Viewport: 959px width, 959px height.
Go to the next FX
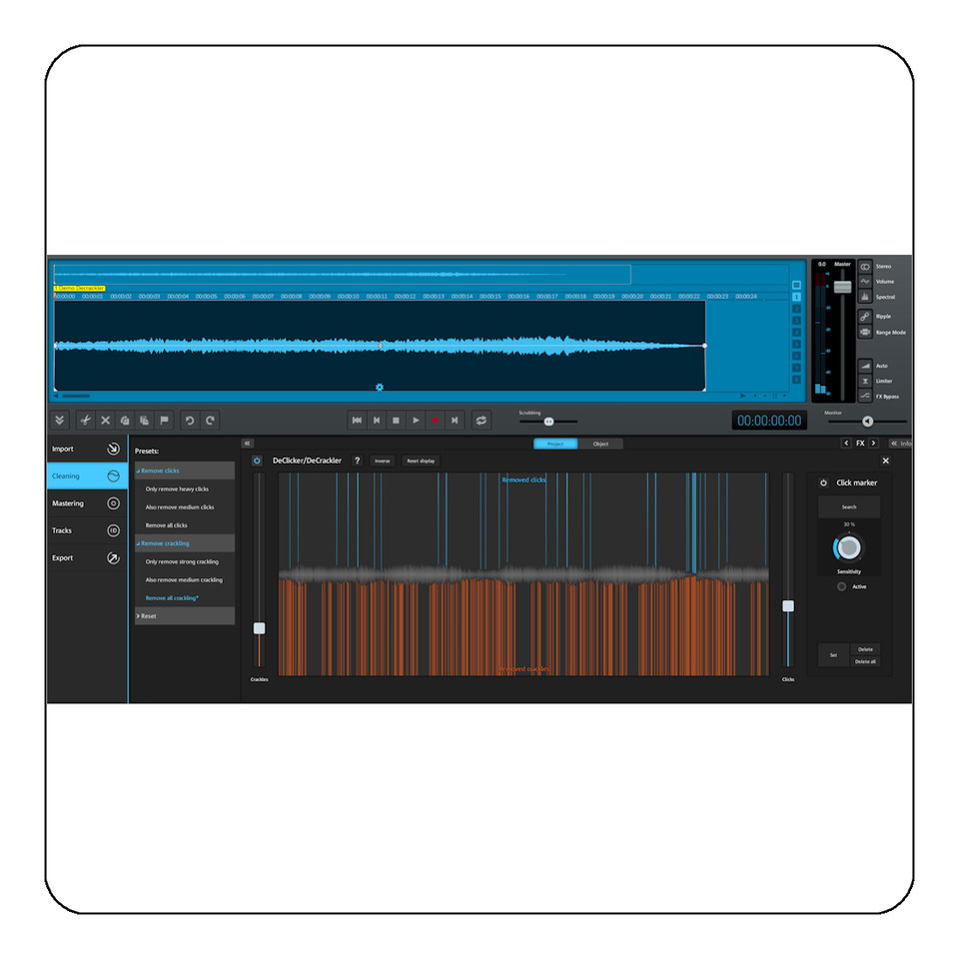(x=873, y=444)
